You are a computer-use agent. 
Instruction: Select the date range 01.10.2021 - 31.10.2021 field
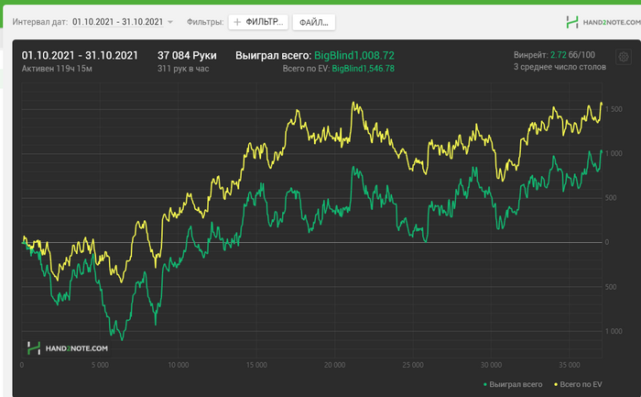pyautogui.click(x=118, y=22)
